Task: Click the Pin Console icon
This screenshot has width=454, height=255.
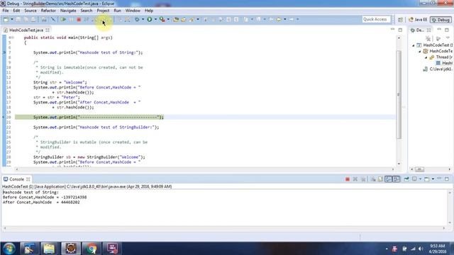Action: 406,179
